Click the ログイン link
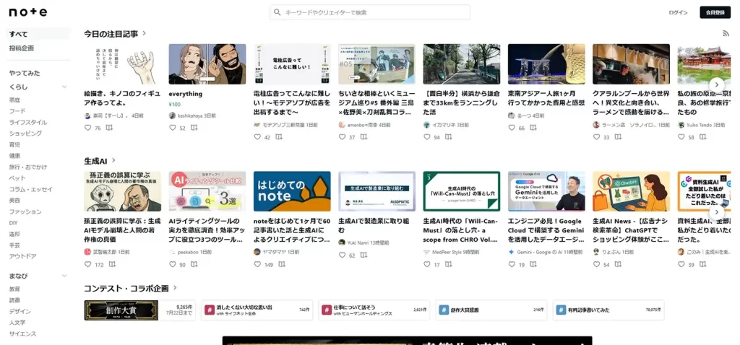 678,12
